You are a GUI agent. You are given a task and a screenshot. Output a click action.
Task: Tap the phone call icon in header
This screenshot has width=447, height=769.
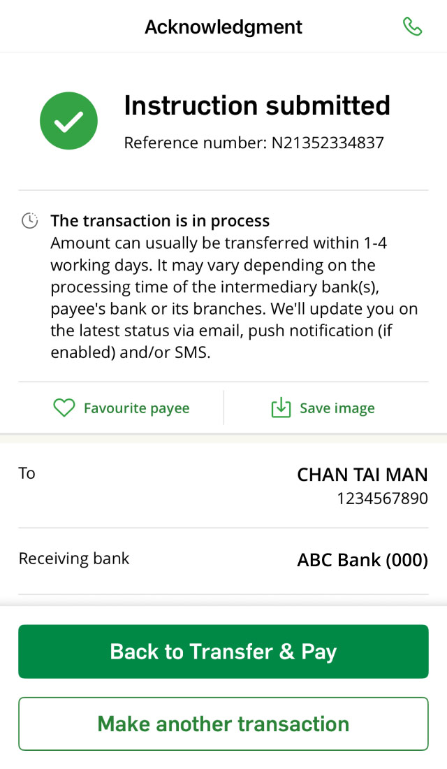click(412, 27)
